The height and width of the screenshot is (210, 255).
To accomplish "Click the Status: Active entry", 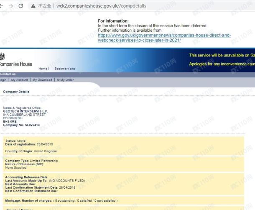I will 15,141.
